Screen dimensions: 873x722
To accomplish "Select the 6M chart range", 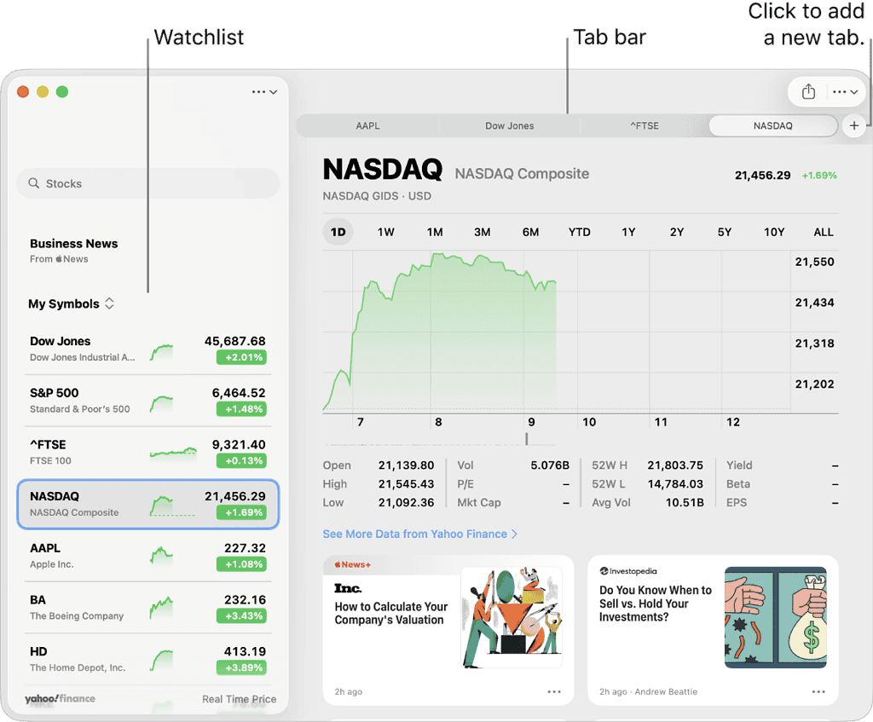I will pyautogui.click(x=530, y=232).
